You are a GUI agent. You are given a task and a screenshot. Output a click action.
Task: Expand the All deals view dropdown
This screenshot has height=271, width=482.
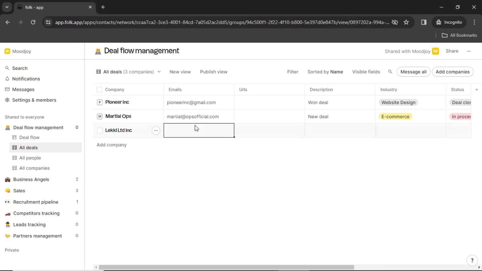[x=159, y=72]
